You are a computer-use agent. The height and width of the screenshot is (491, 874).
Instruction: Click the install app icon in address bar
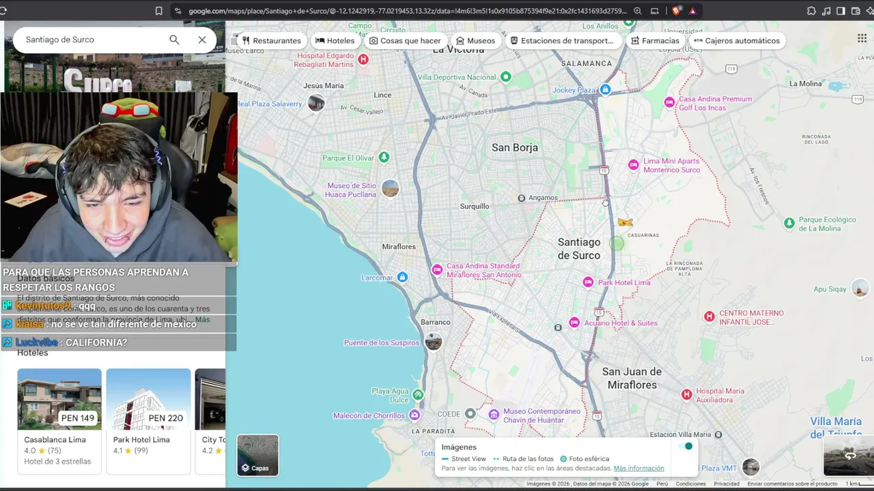pos(654,11)
